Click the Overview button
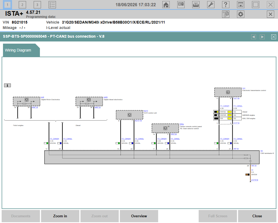This screenshot has height=223, width=278. click(x=139, y=216)
